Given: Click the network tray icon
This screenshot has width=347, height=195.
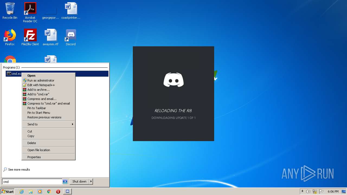Looking at the screenshot, I should (315, 191).
